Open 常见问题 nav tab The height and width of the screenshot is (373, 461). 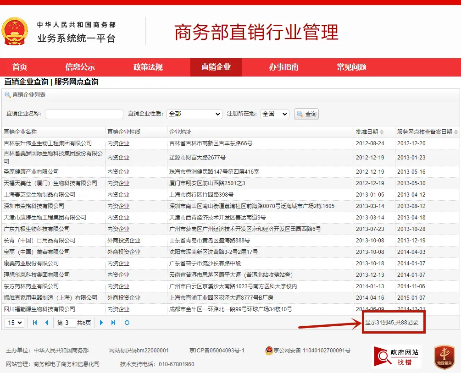(x=352, y=67)
